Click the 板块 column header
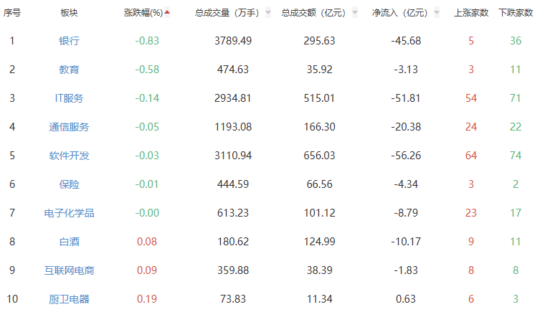The height and width of the screenshot is (312, 540). click(x=69, y=12)
